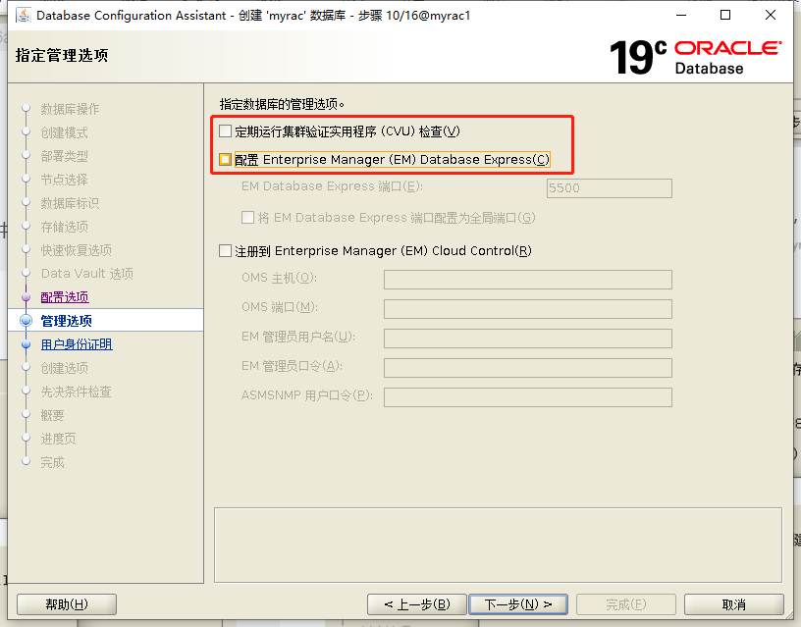Cancel the wizard with 取消 button
This screenshot has height=627, width=801.
tap(734, 604)
